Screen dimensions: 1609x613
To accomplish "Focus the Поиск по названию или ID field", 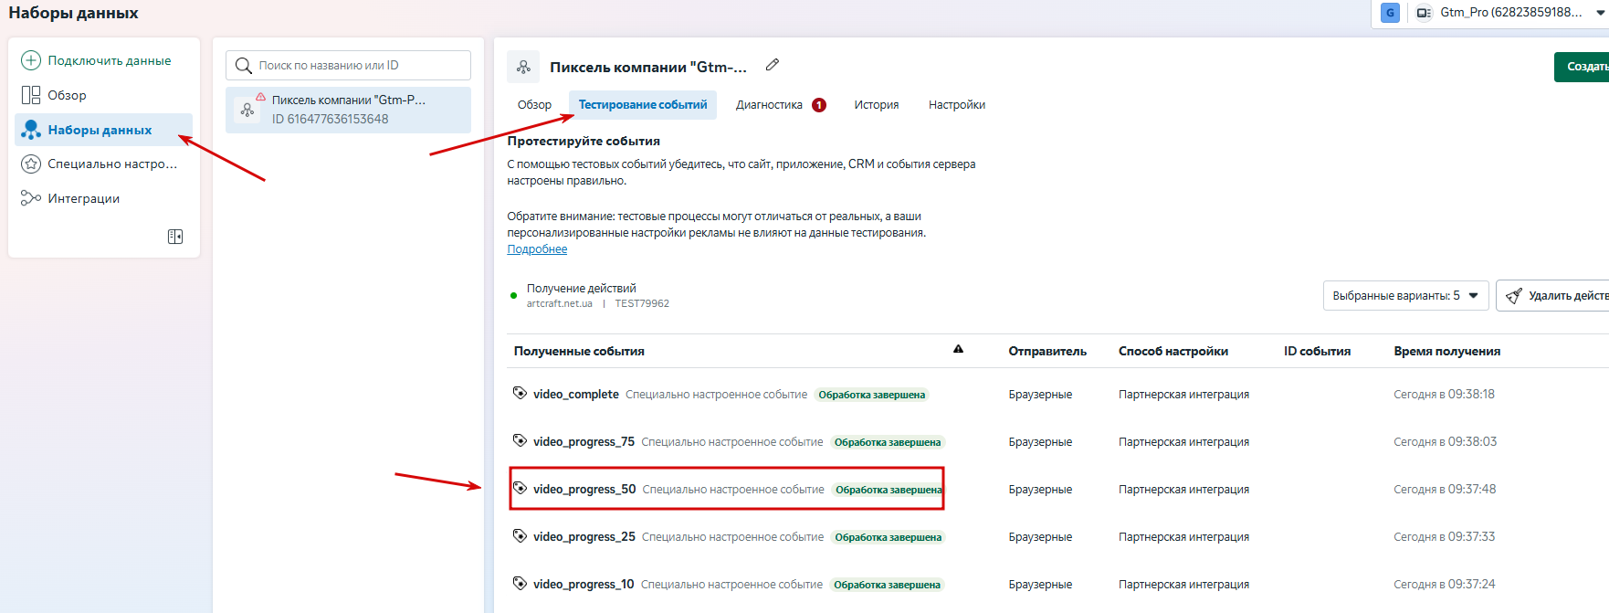I will point(356,66).
